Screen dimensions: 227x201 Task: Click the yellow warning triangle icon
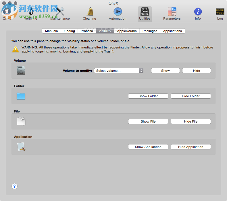click(x=16, y=49)
